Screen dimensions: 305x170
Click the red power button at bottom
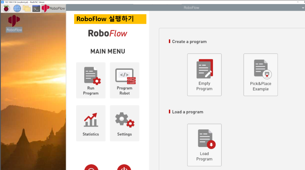click(124, 167)
